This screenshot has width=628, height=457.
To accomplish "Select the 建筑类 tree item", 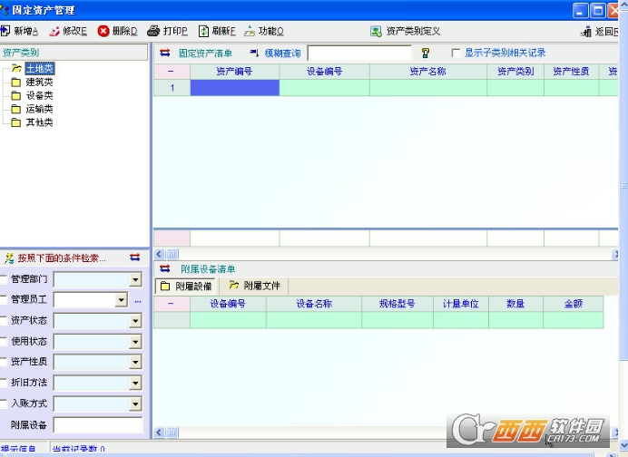I will (39, 82).
